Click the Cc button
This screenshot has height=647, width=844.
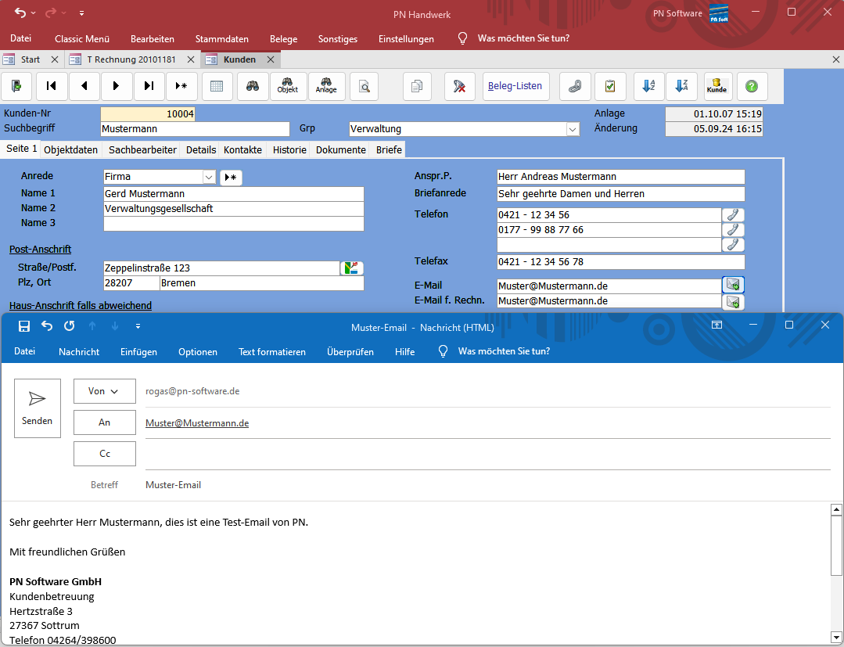(x=104, y=454)
